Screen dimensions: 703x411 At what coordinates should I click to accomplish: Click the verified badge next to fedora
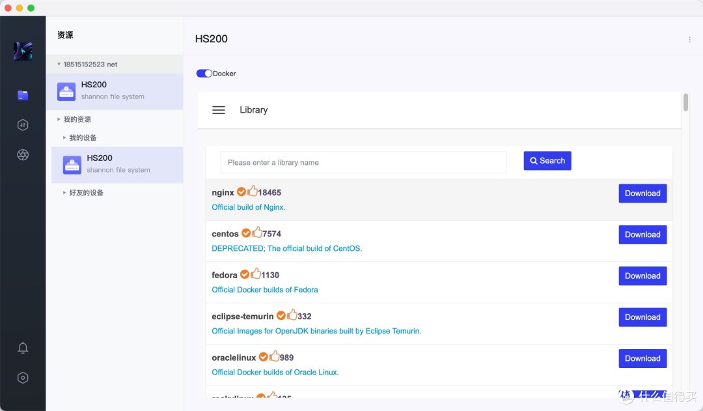tap(245, 275)
